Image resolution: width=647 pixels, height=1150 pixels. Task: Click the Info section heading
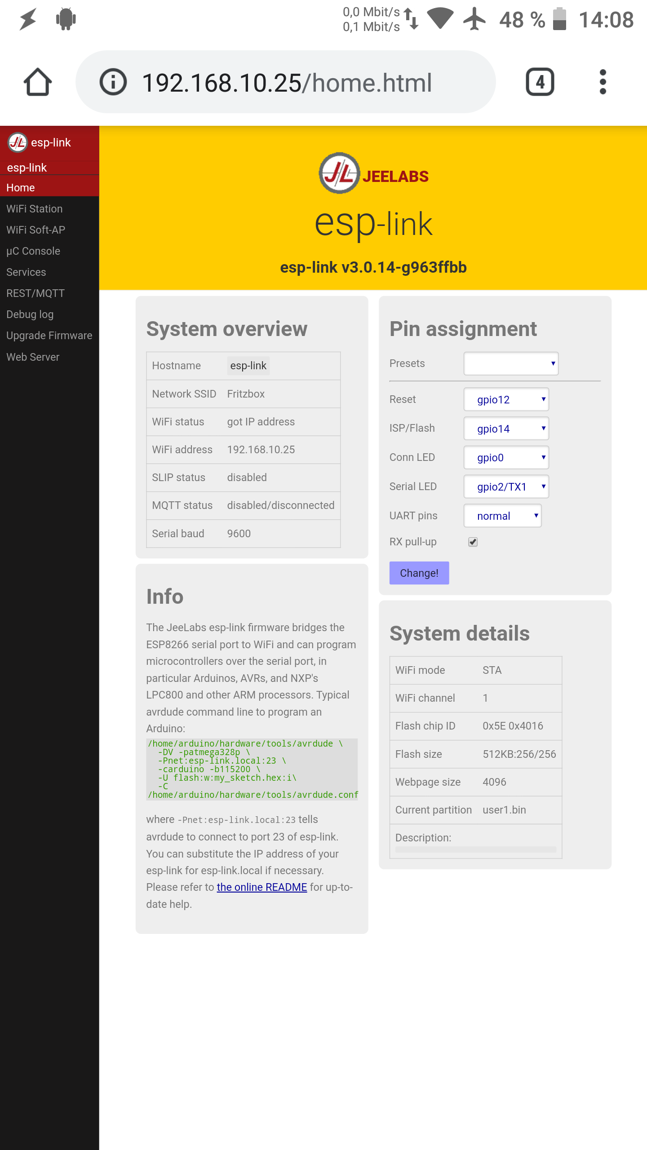click(165, 597)
